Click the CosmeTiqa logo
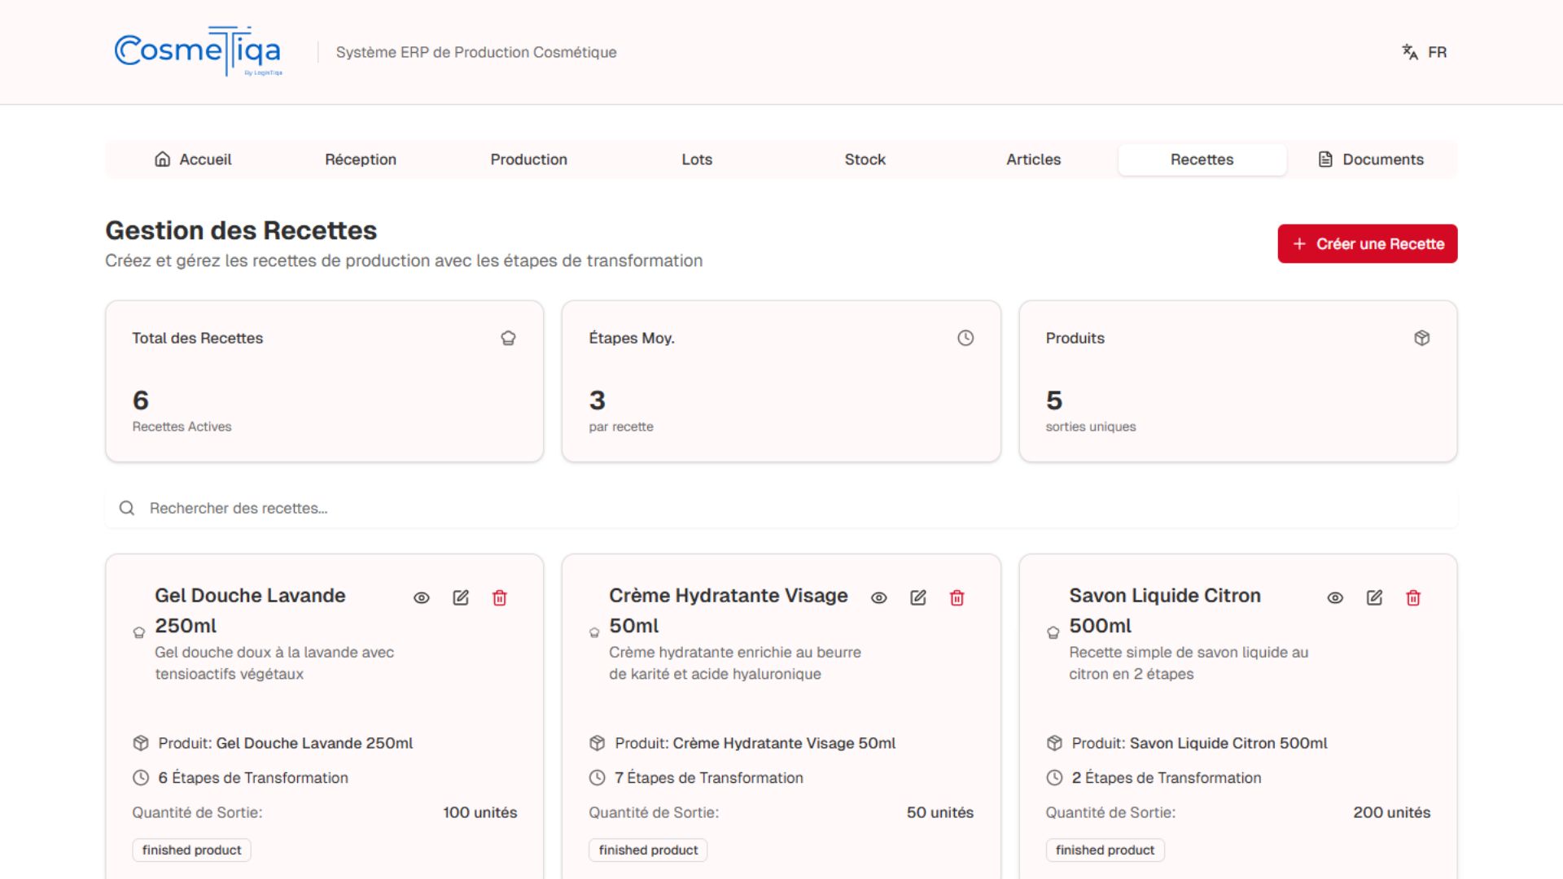This screenshot has height=879, width=1563. click(199, 51)
